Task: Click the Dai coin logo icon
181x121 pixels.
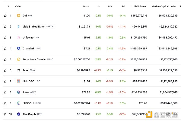Action: coord(18,15)
